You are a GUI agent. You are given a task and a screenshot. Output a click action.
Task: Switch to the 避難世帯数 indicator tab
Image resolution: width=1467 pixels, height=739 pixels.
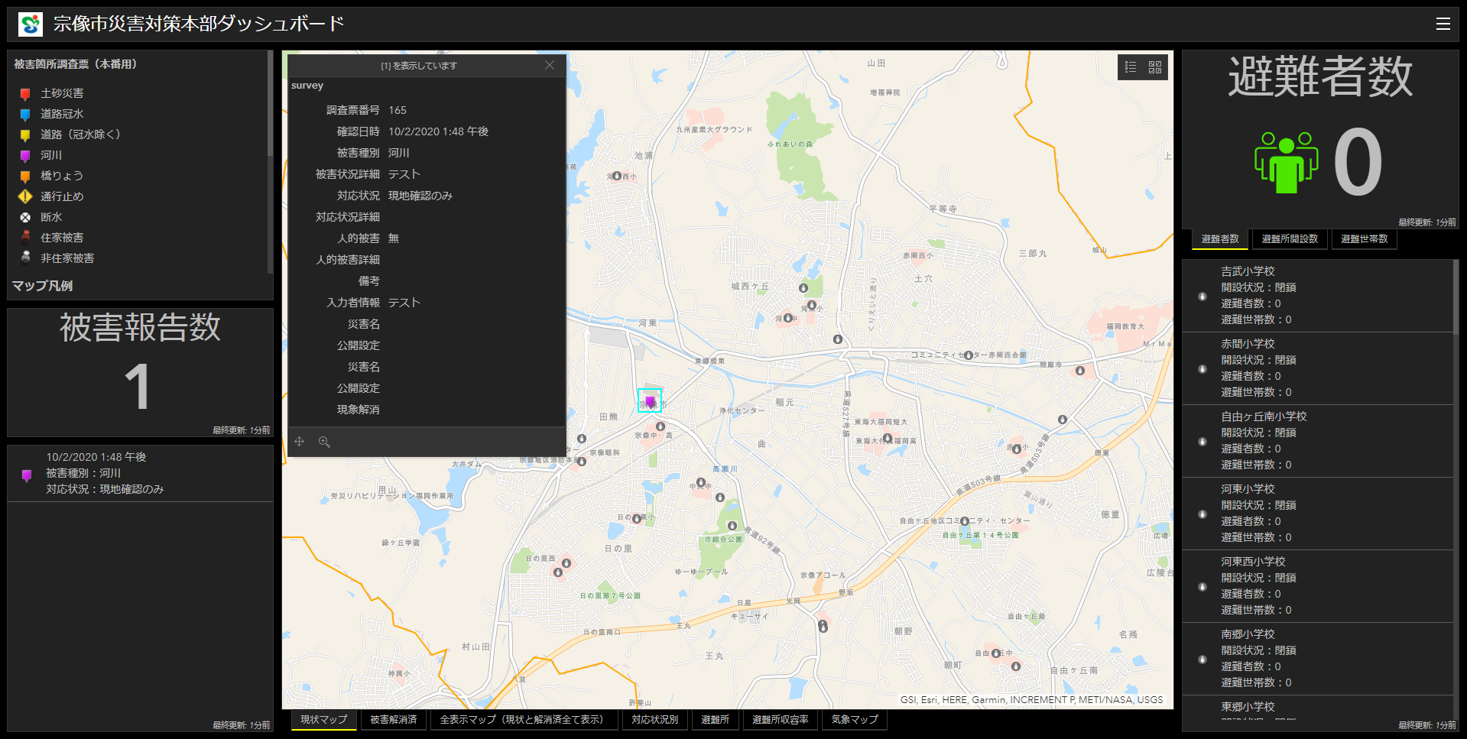pos(1364,239)
